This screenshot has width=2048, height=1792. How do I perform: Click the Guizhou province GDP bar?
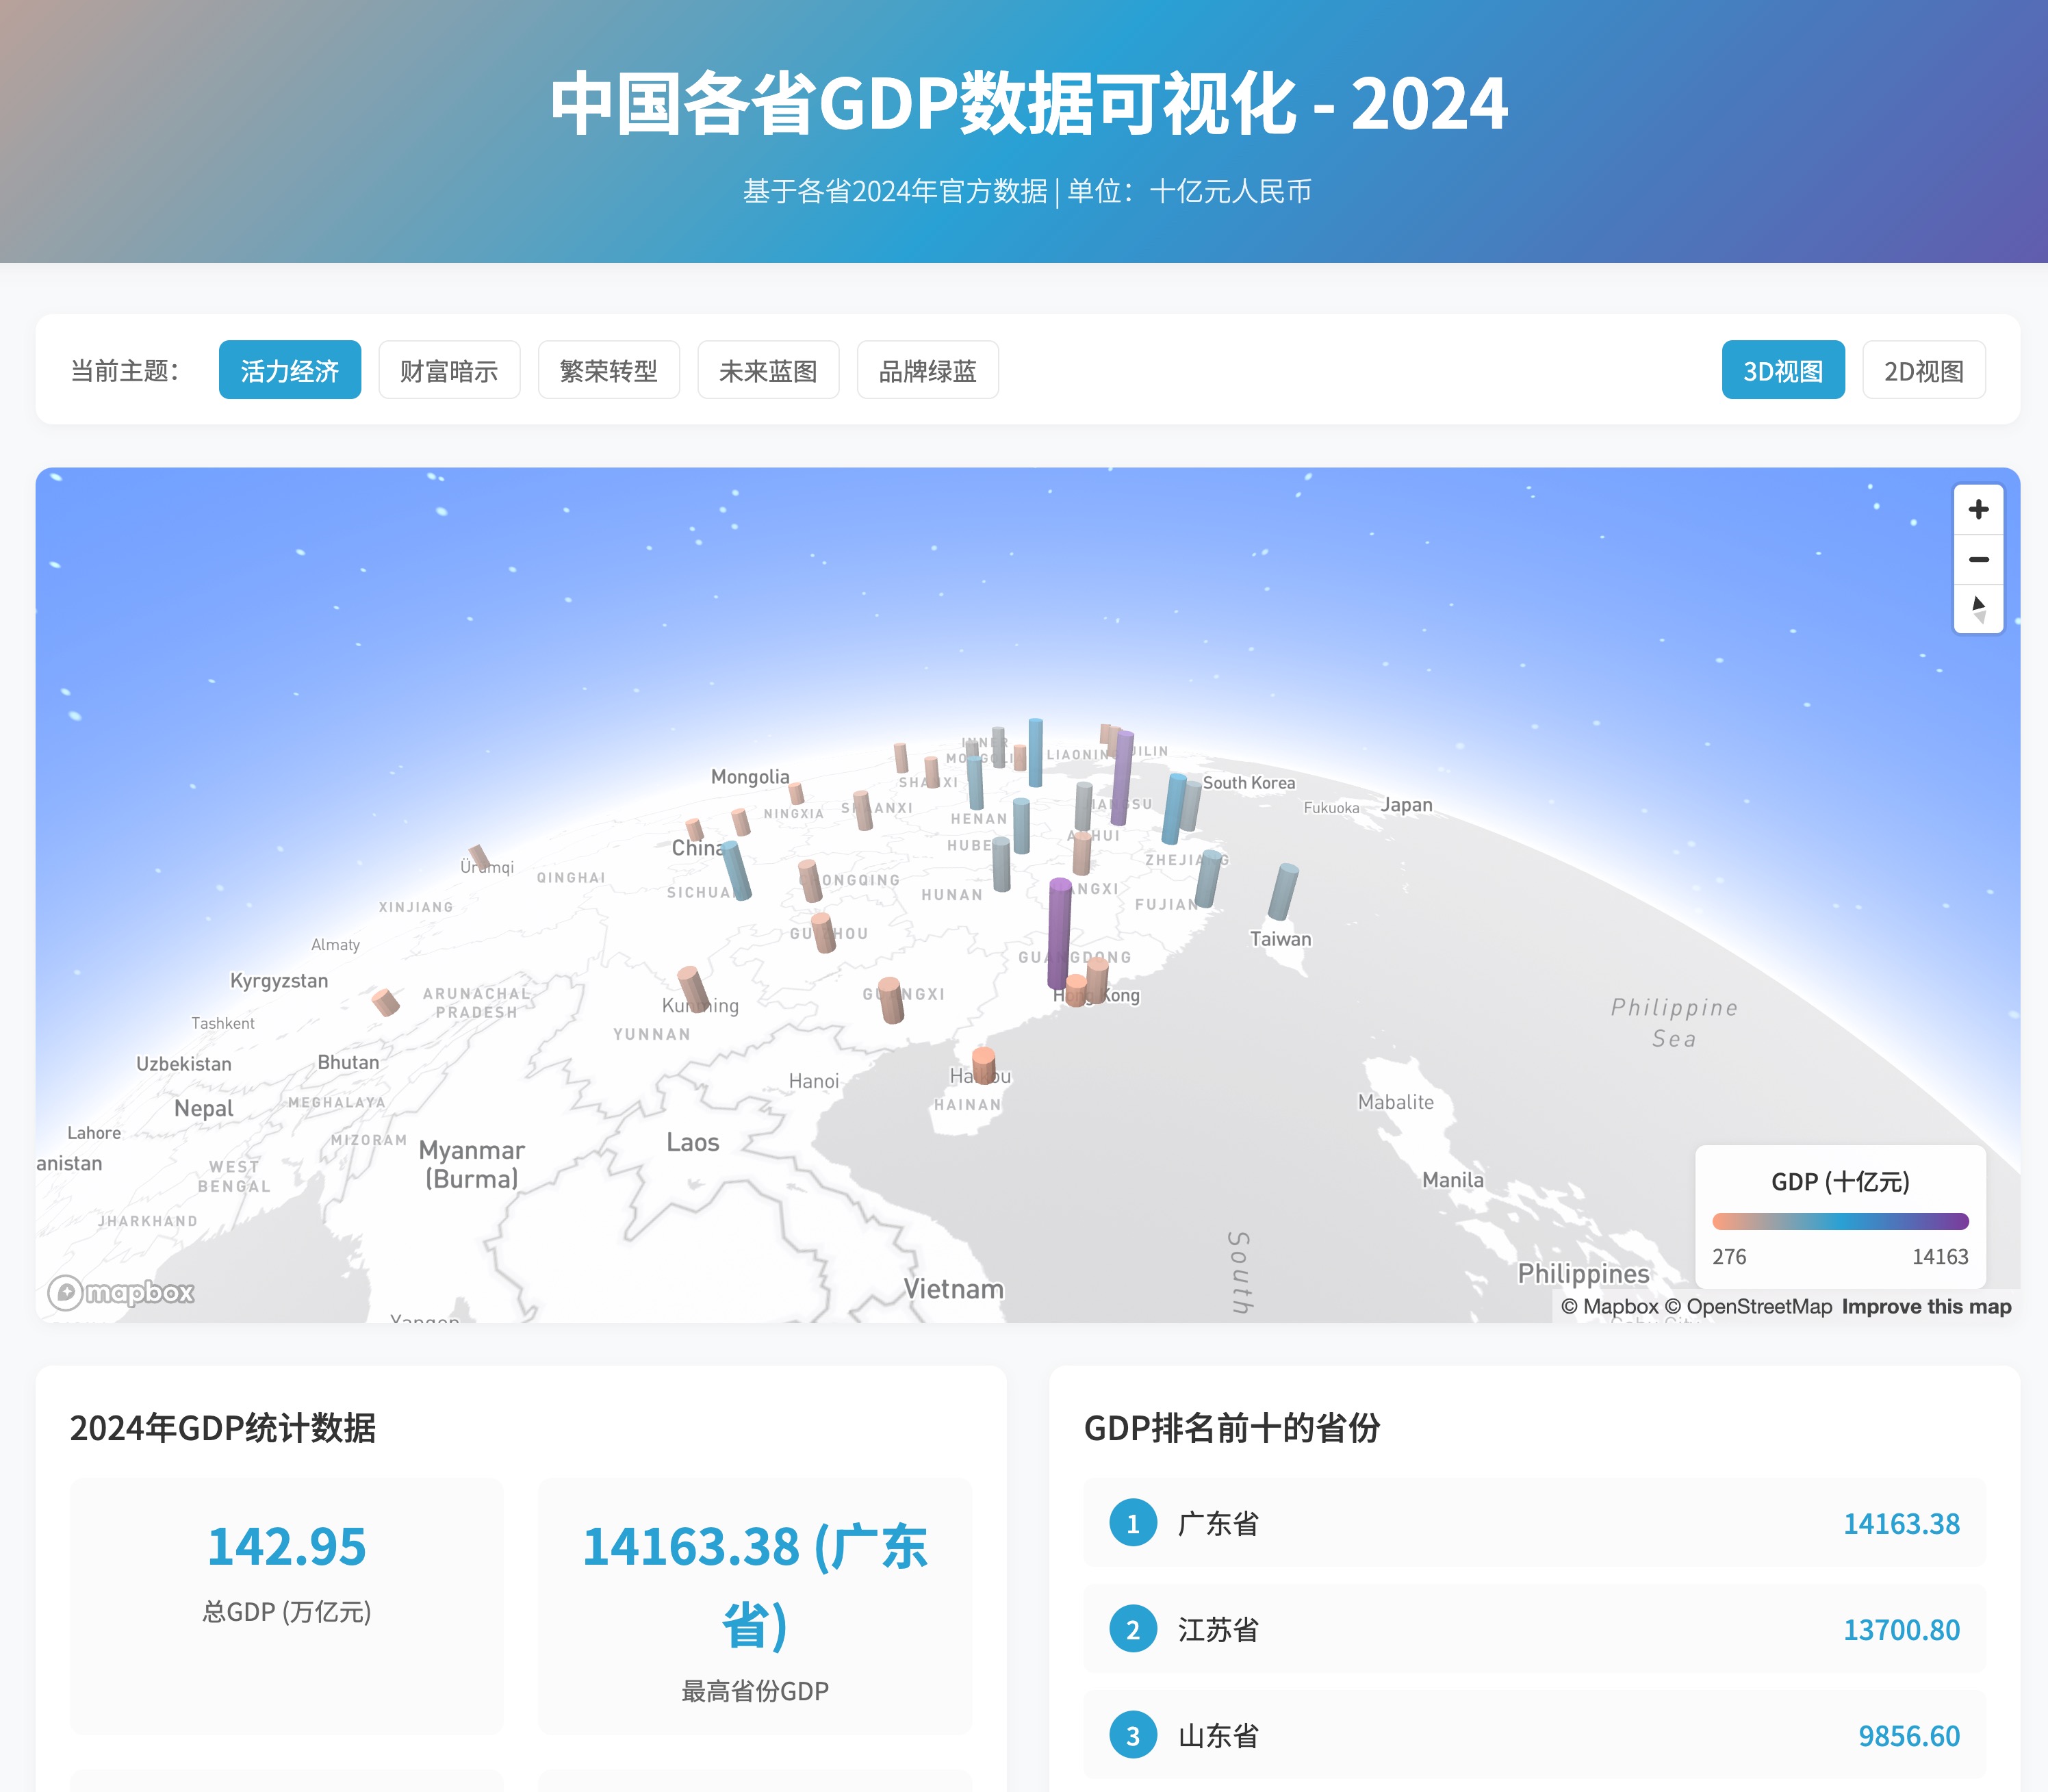(823, 932)
